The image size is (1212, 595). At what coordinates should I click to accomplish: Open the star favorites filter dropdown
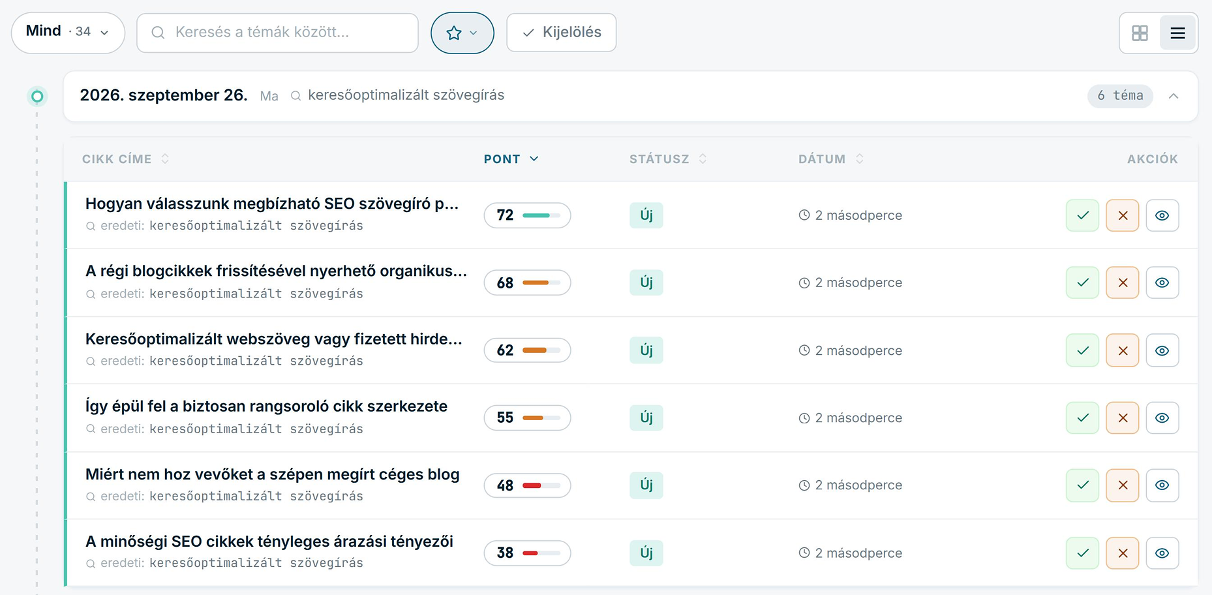click(x=462, y=33)
